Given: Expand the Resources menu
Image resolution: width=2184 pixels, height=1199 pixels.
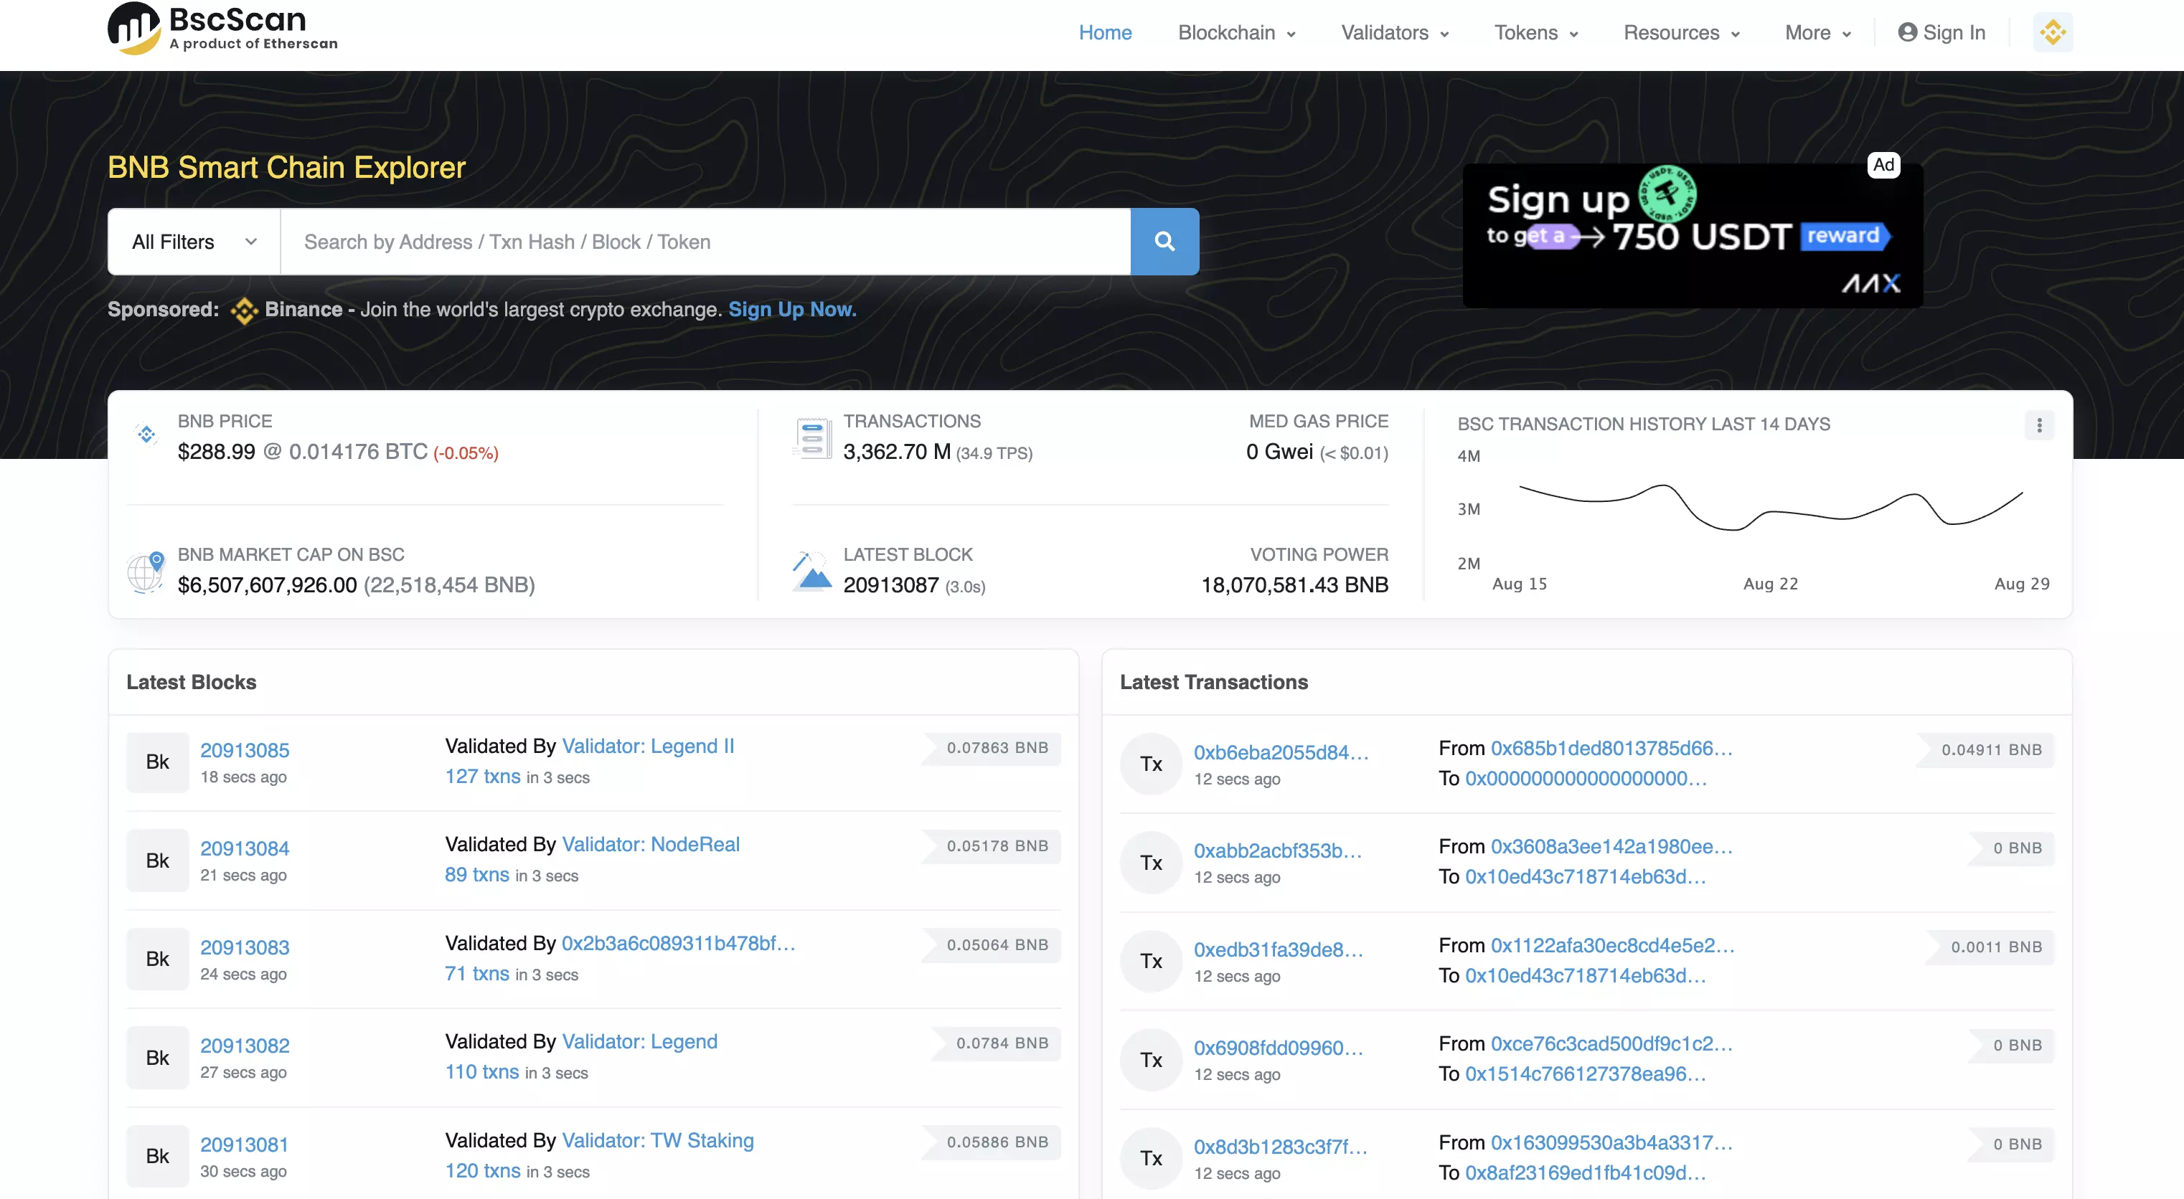Looking at the screenshot, I should [x=1681, y=32].
